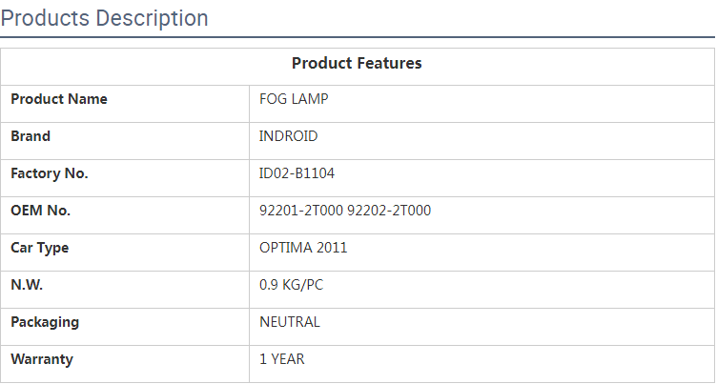The width and height of the screenshot is (717, 384).
Task: Click the OPTIMA 2011 value
Action: 303,248
